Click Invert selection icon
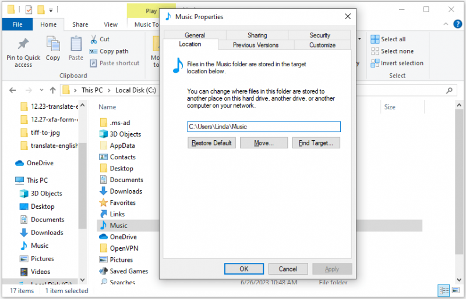Image resolution: width=466 pixels, height=299 pixels. coord(375,63)
